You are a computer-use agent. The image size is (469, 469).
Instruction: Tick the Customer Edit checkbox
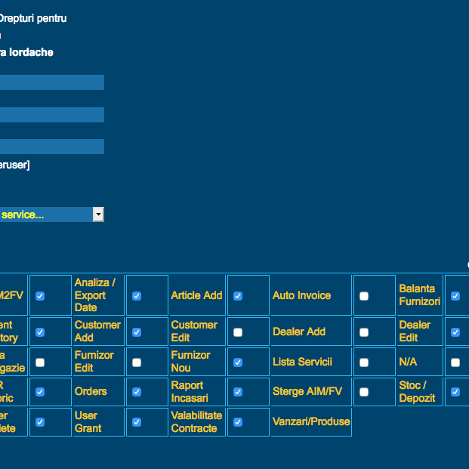(x=238, y=332)
